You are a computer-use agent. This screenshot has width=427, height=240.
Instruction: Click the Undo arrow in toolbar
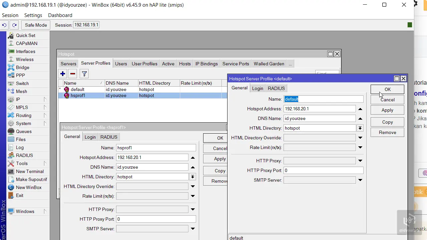tap(4, 25)
